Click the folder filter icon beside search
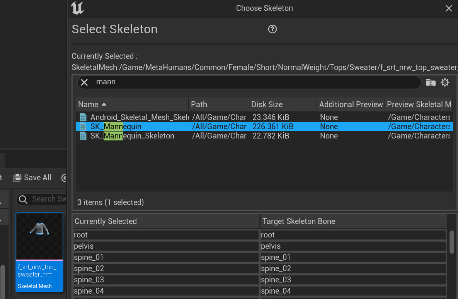The height and width of the screenshot is (299, 458). tap(431, 82)
